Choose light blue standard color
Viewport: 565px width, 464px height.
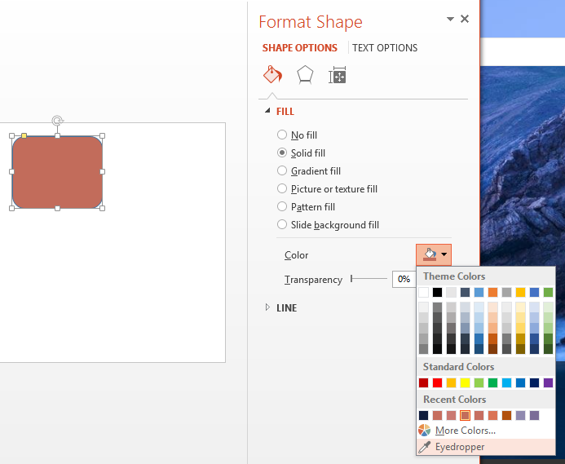point(506,382)
